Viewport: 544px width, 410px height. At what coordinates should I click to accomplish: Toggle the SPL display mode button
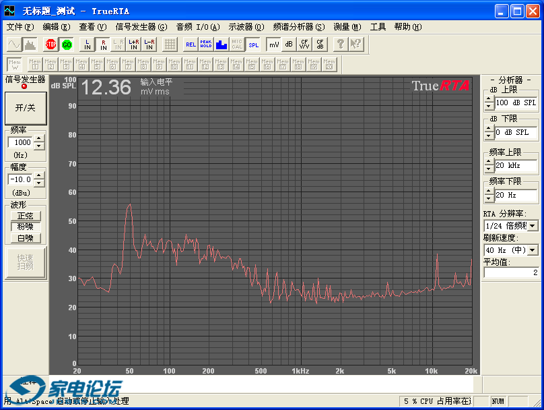[x=252, y=45]
